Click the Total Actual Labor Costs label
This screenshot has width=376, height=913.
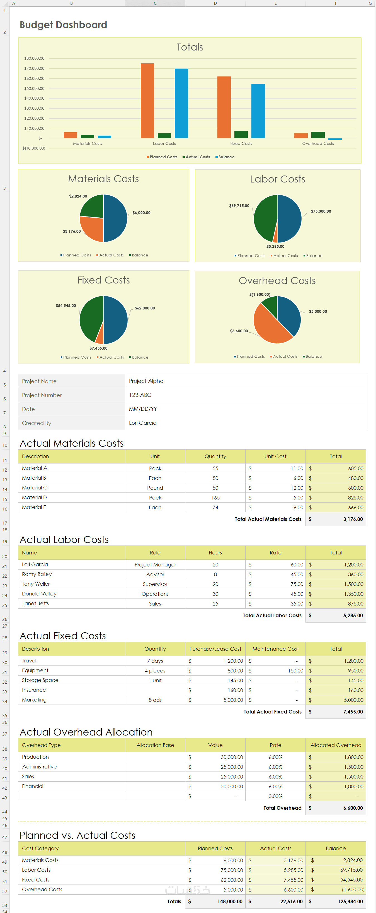(x=272, y=616)
